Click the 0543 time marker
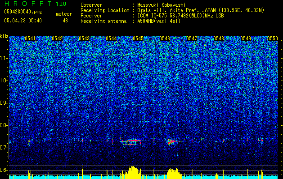The image size is (283, 179). 84,38
